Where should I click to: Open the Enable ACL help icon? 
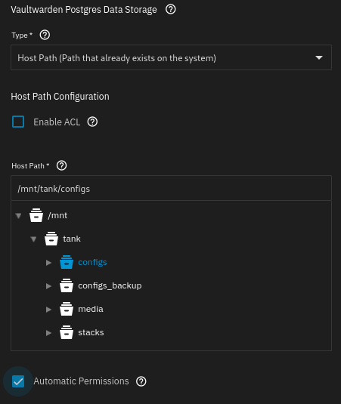92,122
